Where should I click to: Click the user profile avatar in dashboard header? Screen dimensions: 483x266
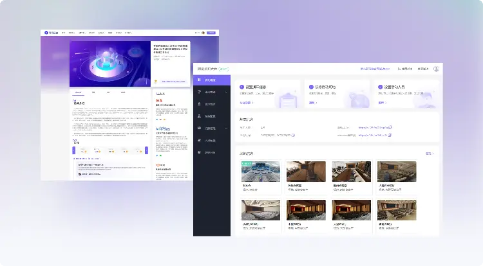(x=436, y=69)
